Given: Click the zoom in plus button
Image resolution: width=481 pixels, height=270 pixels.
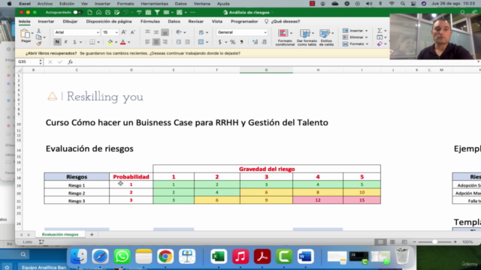Looking at the screenshot, I should pyautogui.click(x=455, y=241).
